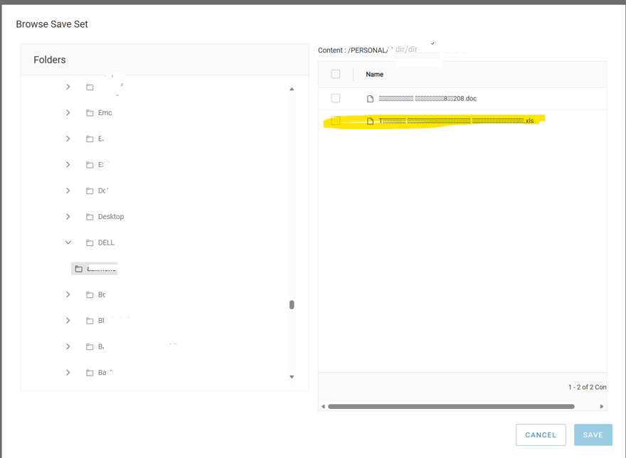Click folder icon of topmost tree row
Image resolution: width=626 pixels, height=458 pixels.
[90, 87]
